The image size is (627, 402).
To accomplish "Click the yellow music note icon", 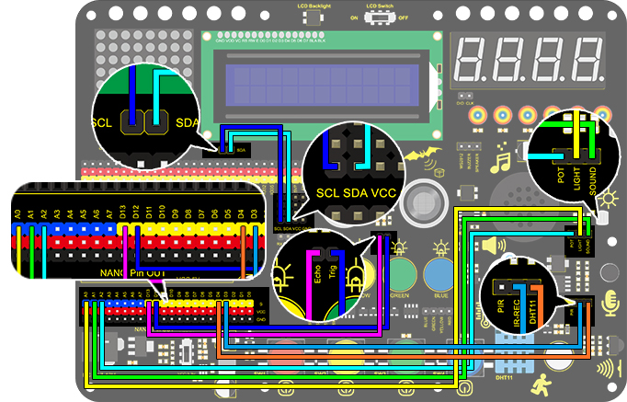I will click(x=500, y=158).
